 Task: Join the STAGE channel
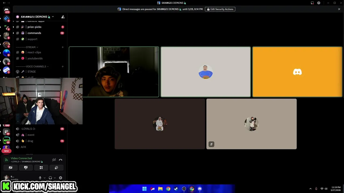point(40,72)
